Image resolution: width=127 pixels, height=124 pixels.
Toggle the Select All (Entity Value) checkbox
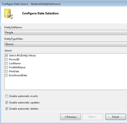(x=6, y=56)
